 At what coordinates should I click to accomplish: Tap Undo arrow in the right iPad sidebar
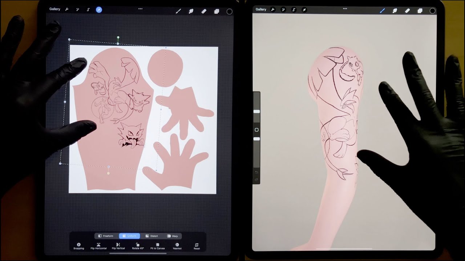(x=256, y=172)
